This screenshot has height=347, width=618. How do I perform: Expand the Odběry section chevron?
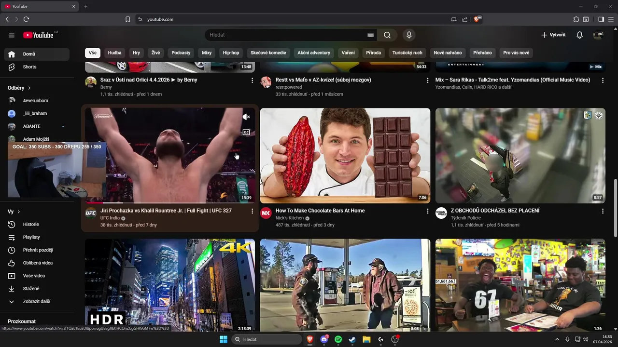point(29,88)
